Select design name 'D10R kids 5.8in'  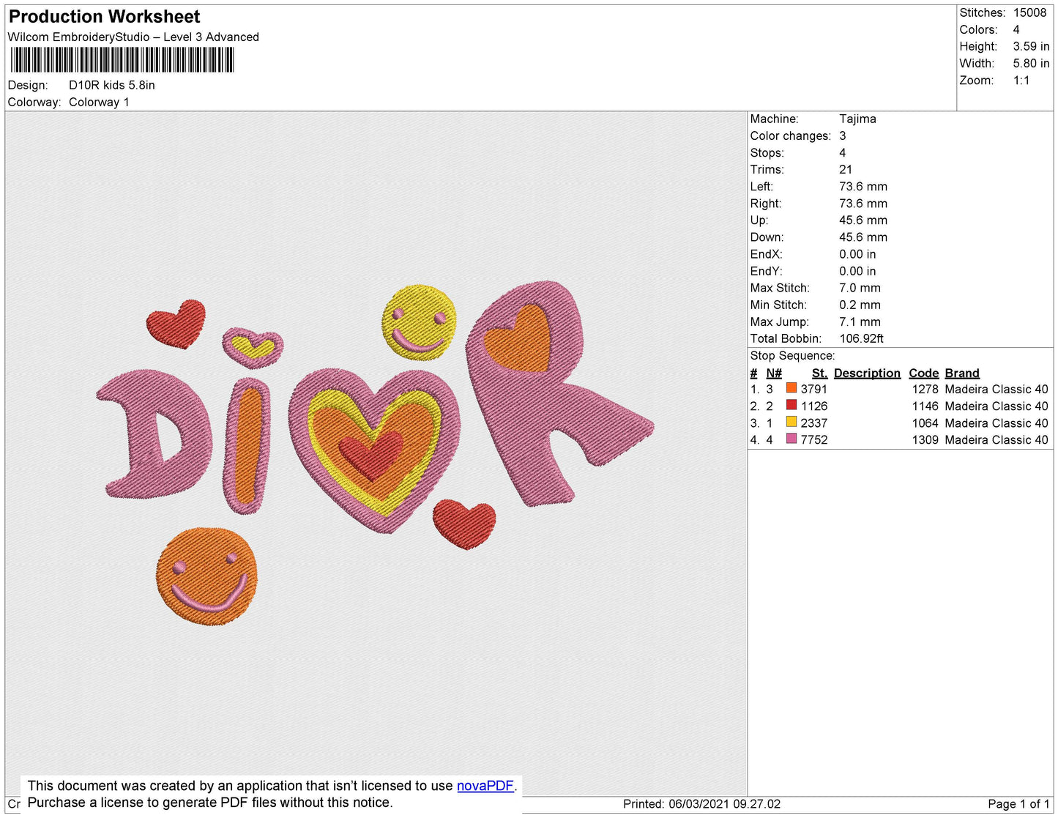tap(112, 86)
